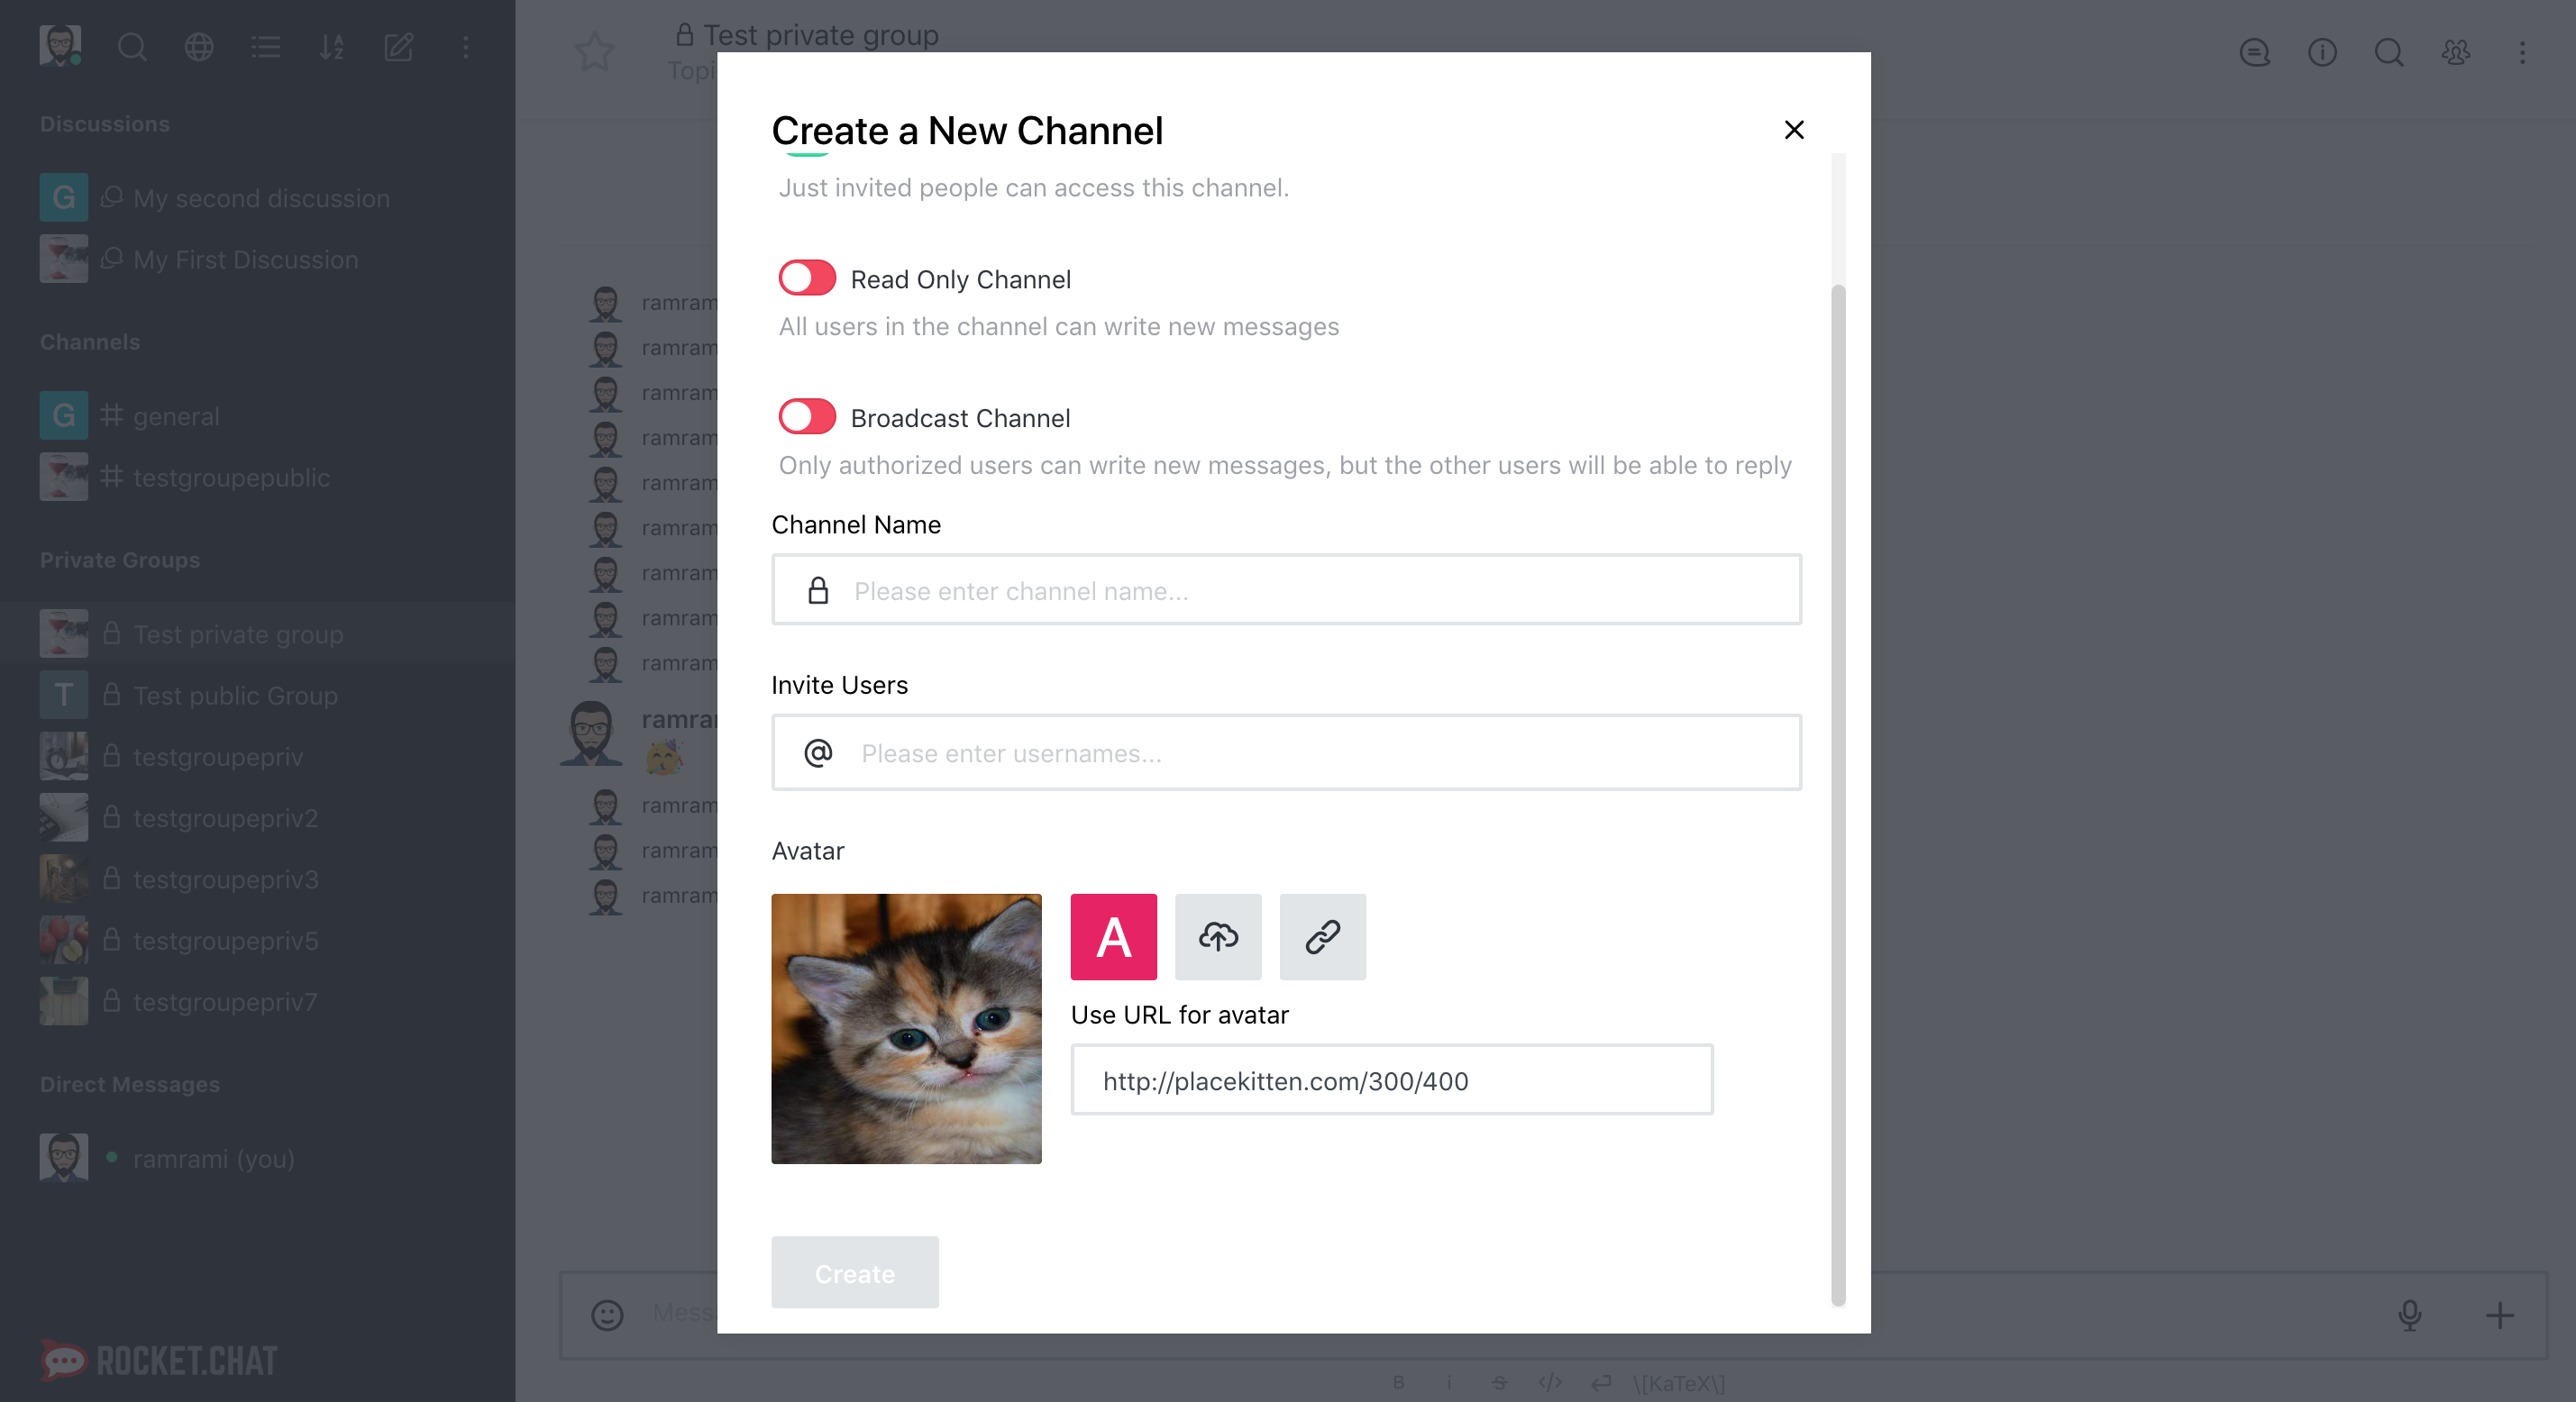Viewport: 2576px width, 1402px height.
Task: Click the Direct Messages section header
Action: (x=130, y=1084)
